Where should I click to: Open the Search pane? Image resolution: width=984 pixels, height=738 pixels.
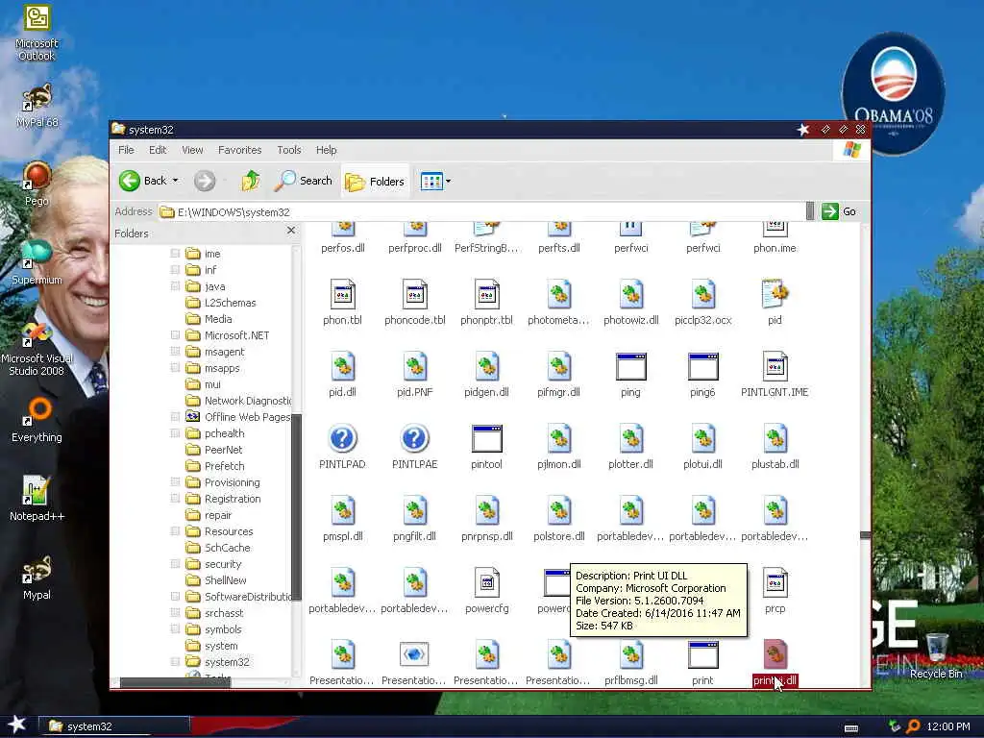pyautogui.click(x=303, y=181)
